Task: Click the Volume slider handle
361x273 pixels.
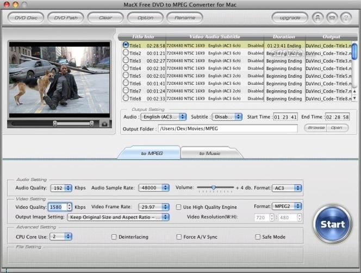Action: (214, 188)
